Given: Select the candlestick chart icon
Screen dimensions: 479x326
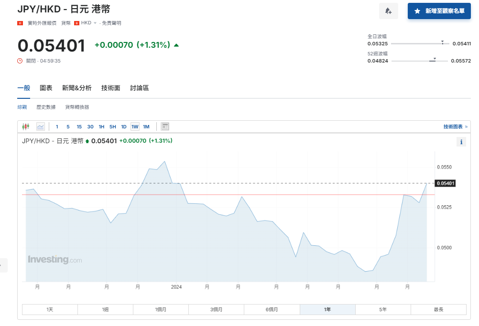Looking at the screenshot, I should click(26, 126).
